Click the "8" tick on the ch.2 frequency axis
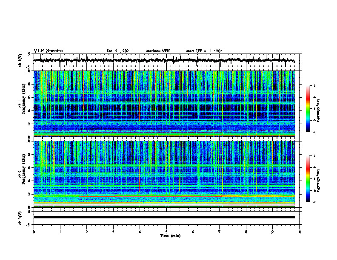The width and height of the screenshot is (337, 260). coord(30,155)
